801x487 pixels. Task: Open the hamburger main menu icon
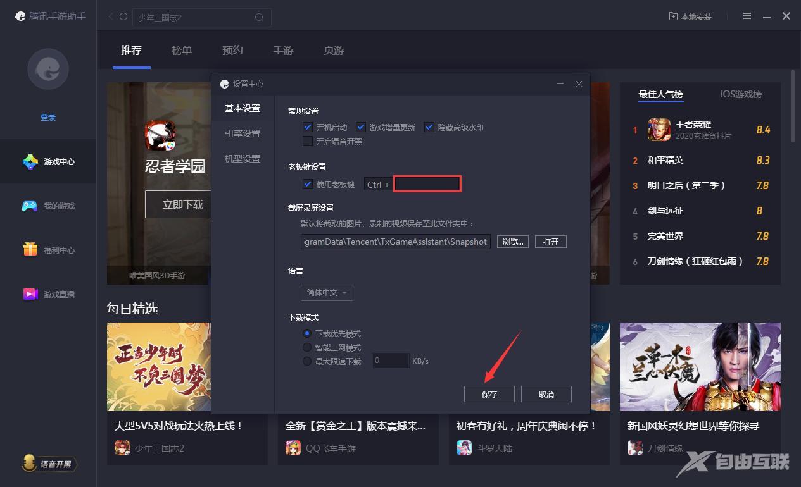(748, 16)
